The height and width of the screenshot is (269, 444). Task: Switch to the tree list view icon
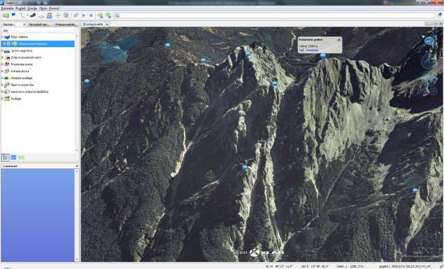pyautogui.click(x=6, y=157)
